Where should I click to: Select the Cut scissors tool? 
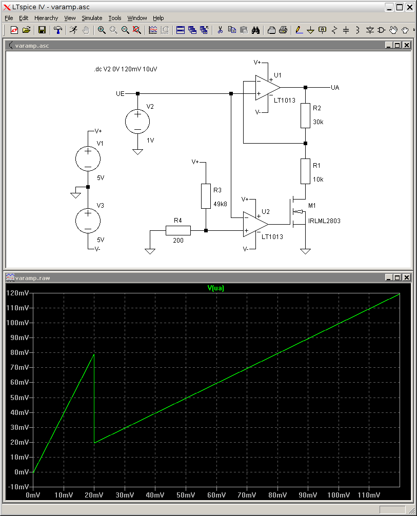pos(220,30)
